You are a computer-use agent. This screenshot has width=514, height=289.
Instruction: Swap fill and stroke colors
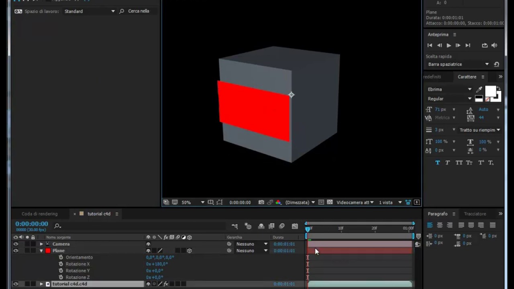point(498,88)
